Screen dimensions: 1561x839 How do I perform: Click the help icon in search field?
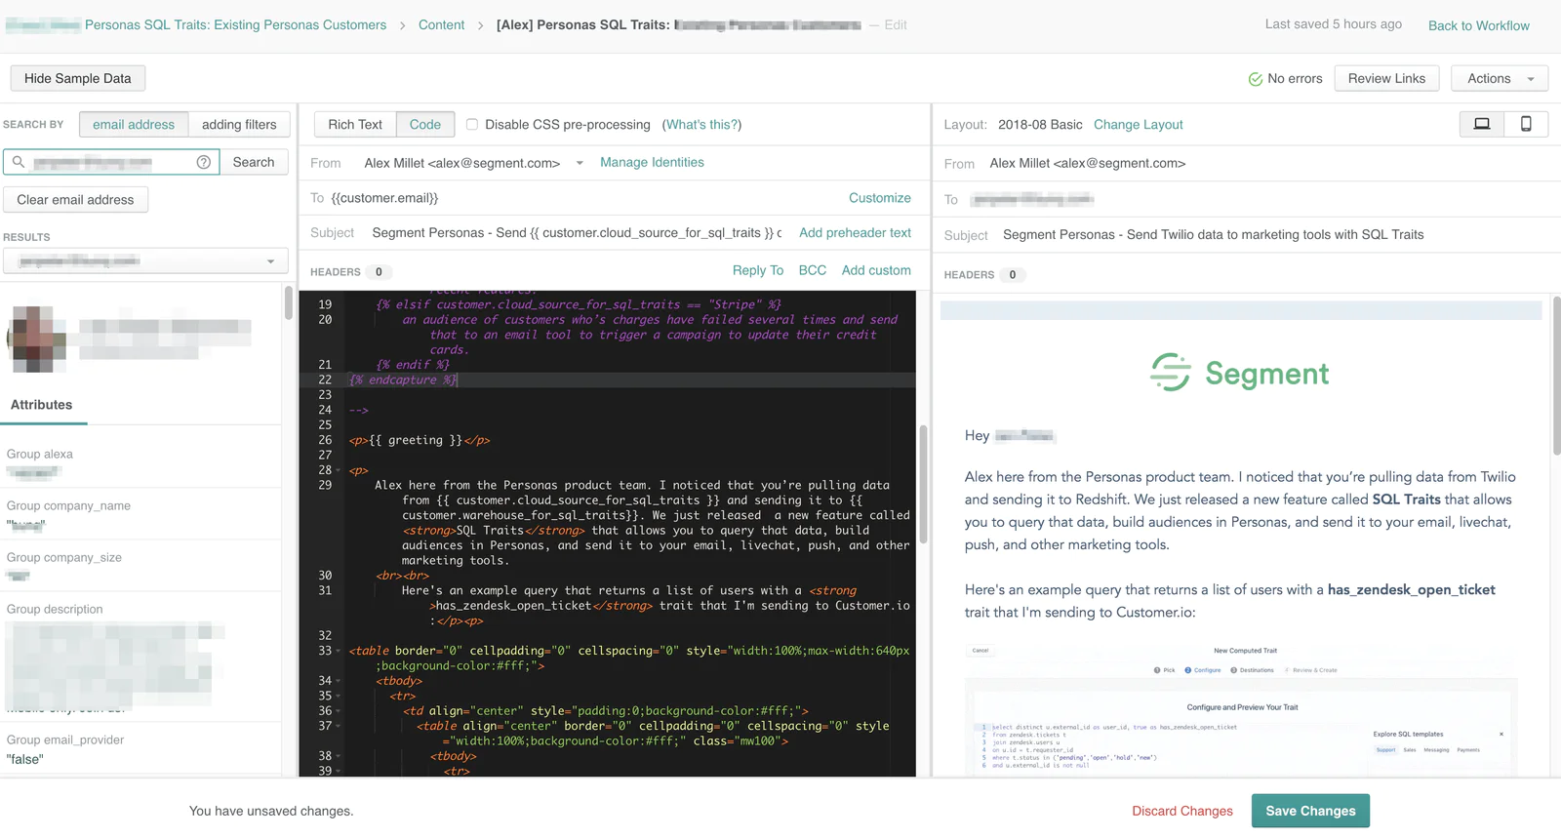tap(203, 162)
